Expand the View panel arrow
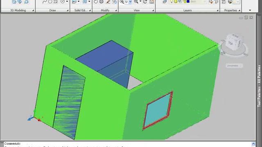The height and width of the screenshot is (147, 262). pyautogui.click(x=153, y=11)
